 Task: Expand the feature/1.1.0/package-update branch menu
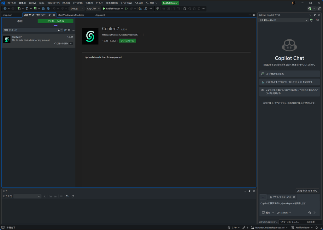coord(269,227)
